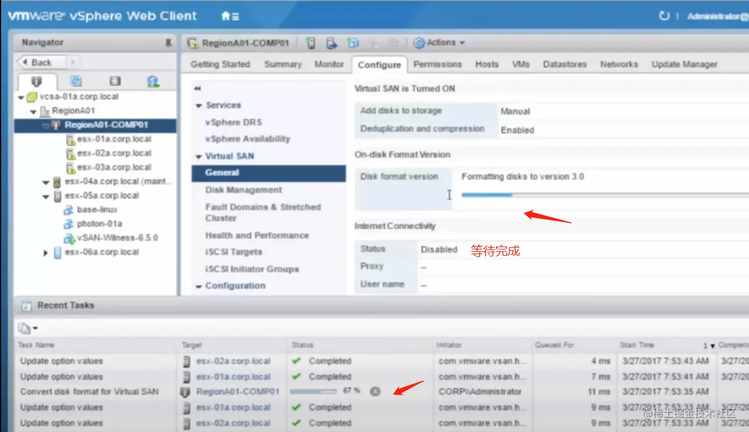Open Fault Domains & Stretched Cluster
The image size is (749, 432).
263,212
